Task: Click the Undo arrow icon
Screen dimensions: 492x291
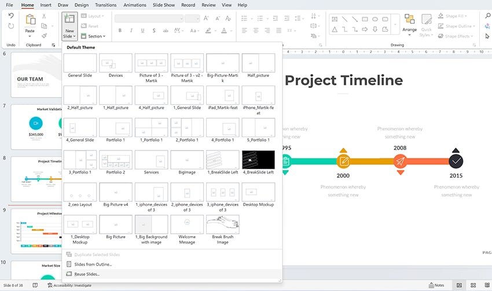Action: coord(11,16)
